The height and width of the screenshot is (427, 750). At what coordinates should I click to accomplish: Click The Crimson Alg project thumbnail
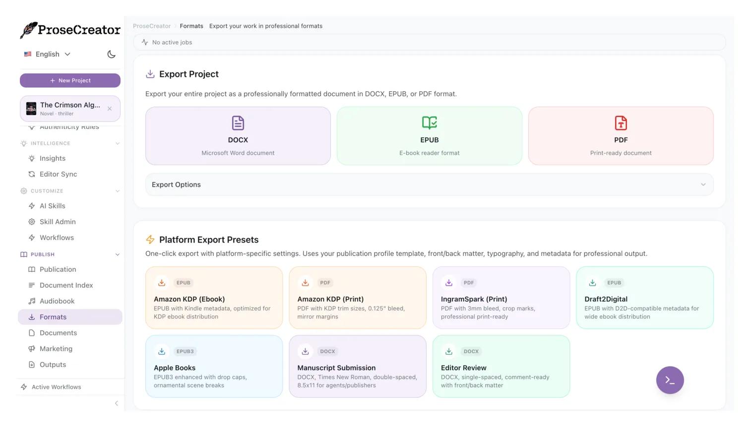[x=31, y=108]
